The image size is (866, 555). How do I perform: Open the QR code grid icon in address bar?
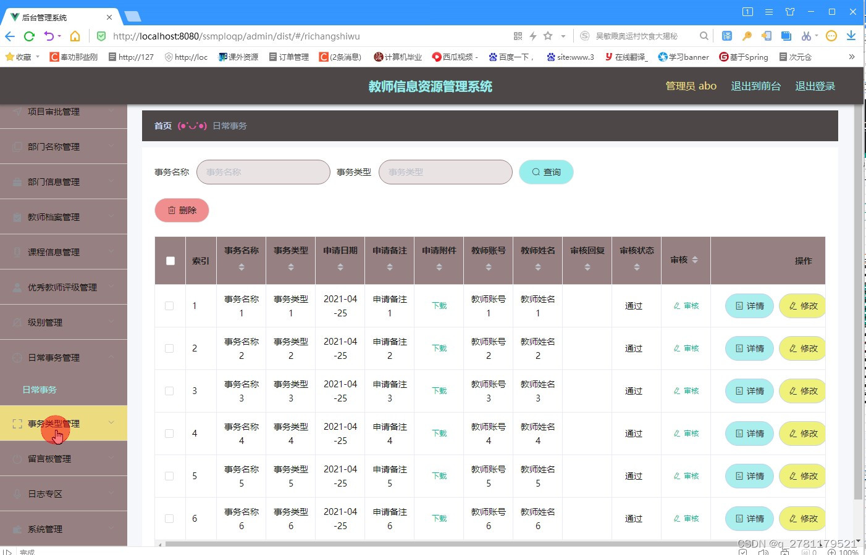[518, 36]
